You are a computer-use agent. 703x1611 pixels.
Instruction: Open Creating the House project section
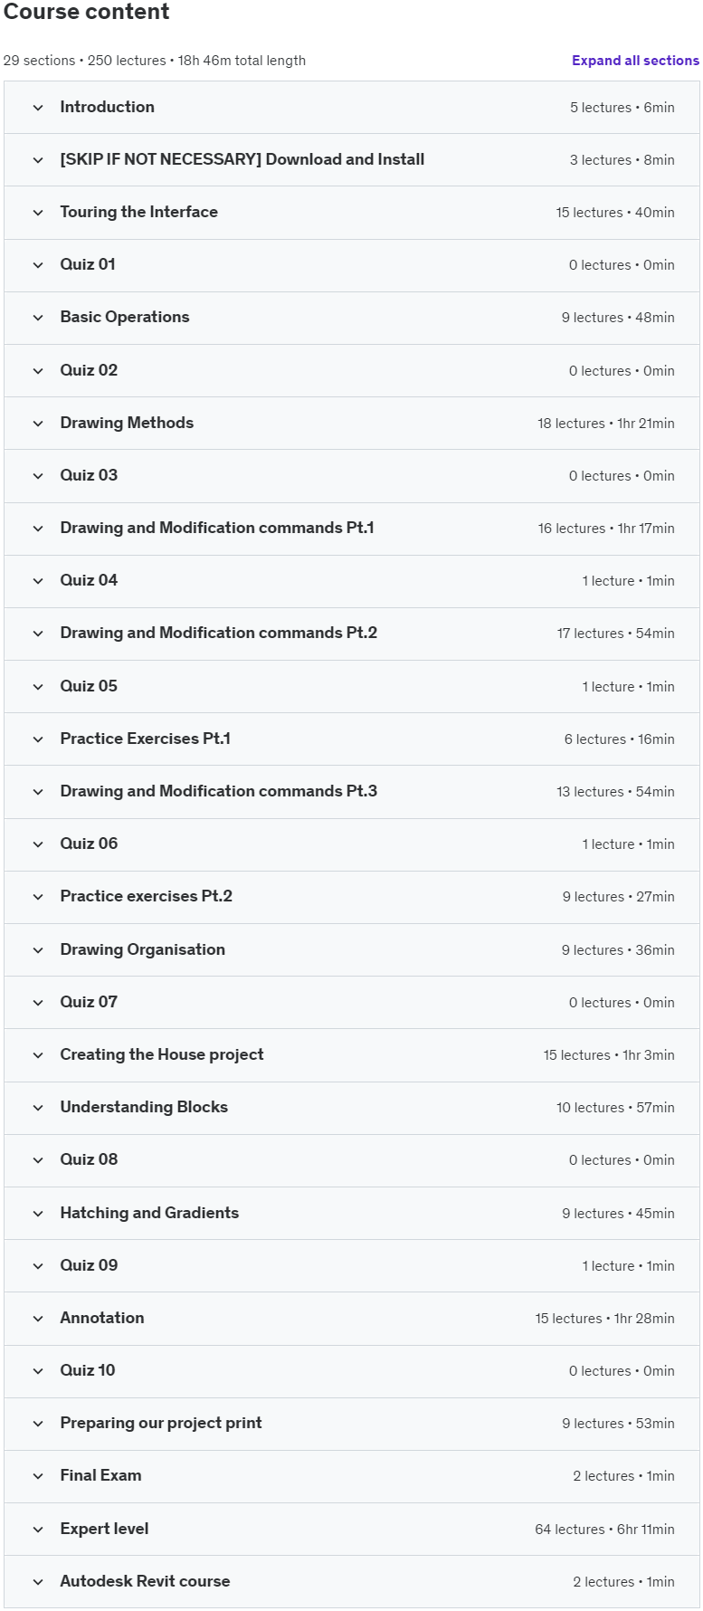coord(162,1054)
